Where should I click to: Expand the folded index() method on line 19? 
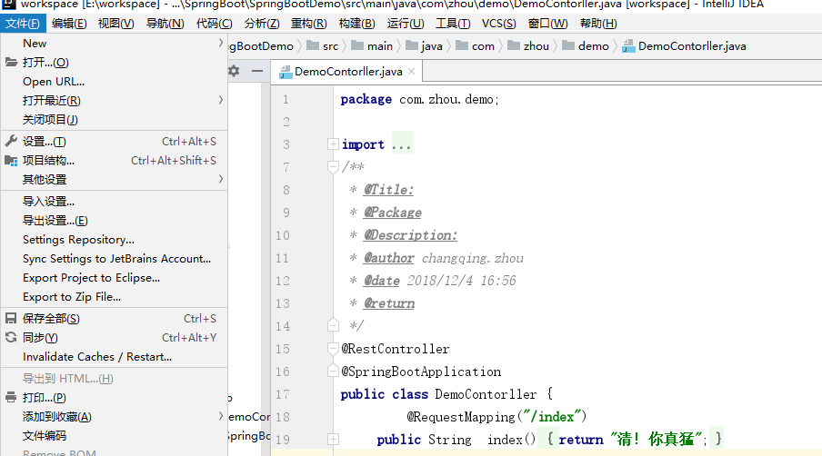333,440
